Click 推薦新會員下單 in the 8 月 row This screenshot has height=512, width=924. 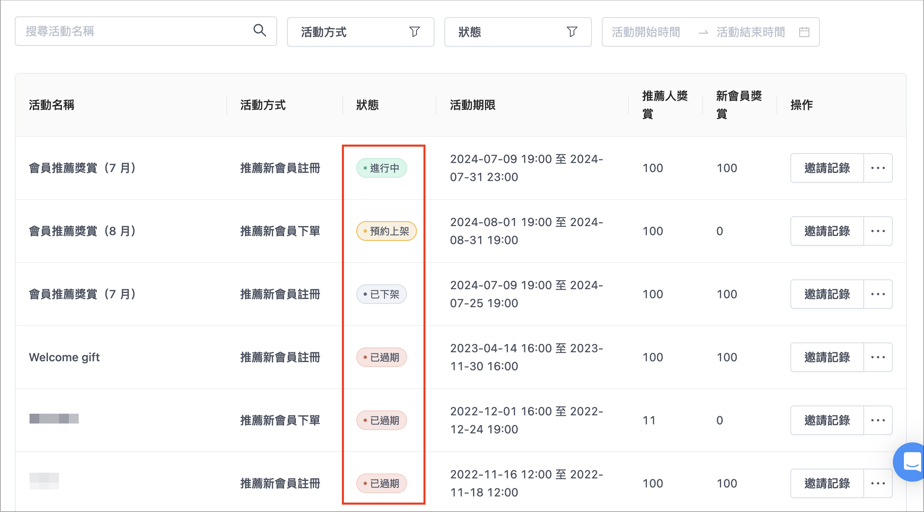point(280,231)
